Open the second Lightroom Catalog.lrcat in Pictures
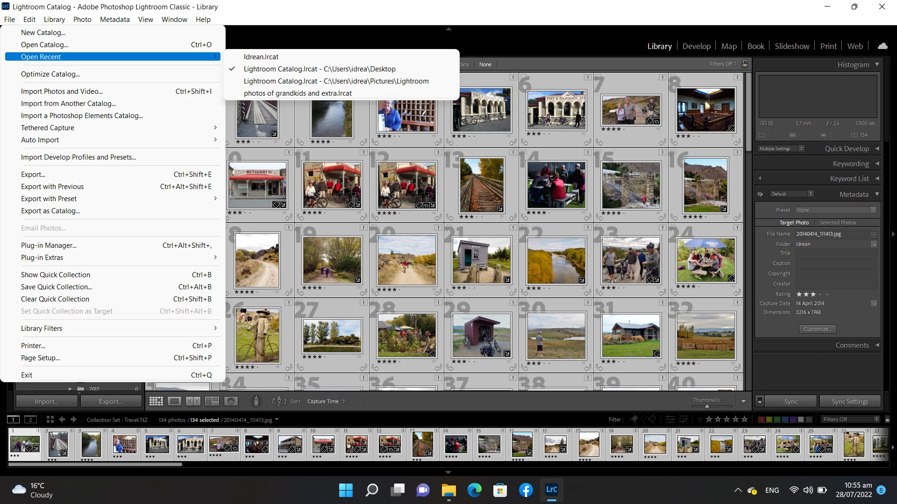 pos(336,81)
